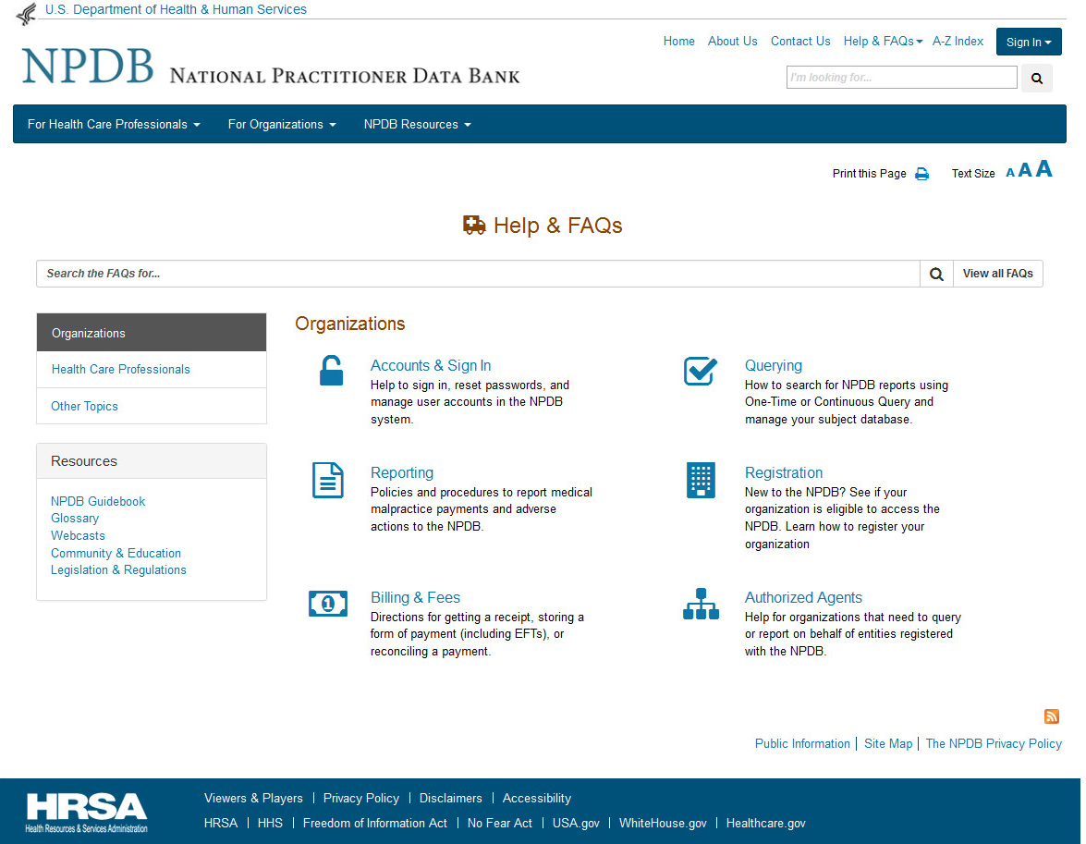Screen dimensions: 1086x844
Task: Open the footer Privacy Policy link
Action: pos(360,799)
